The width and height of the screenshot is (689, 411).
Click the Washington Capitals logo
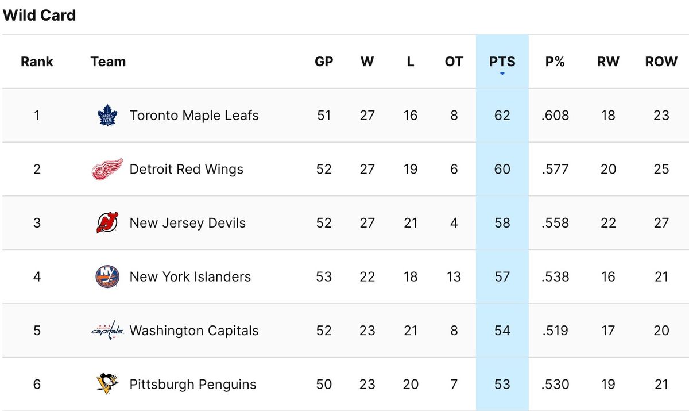point(107,331)
